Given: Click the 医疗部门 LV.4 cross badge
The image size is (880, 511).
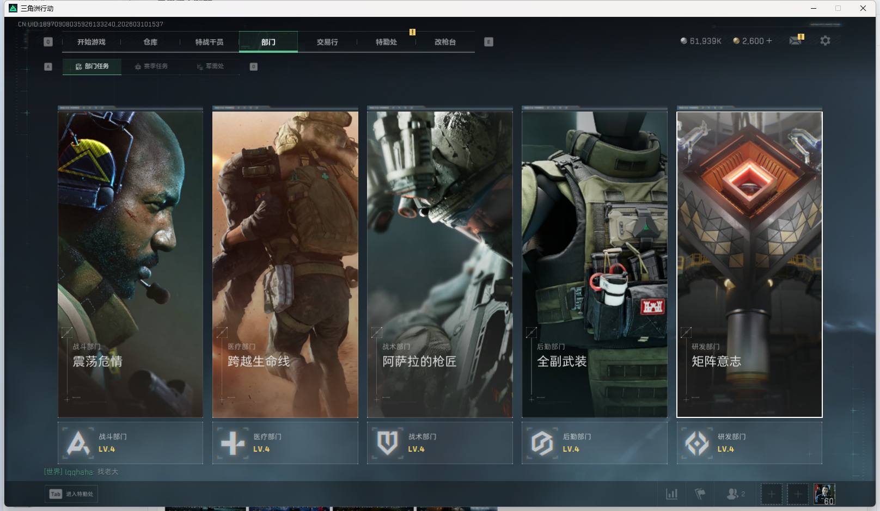Looking at the screenshot, I should 285,443.
